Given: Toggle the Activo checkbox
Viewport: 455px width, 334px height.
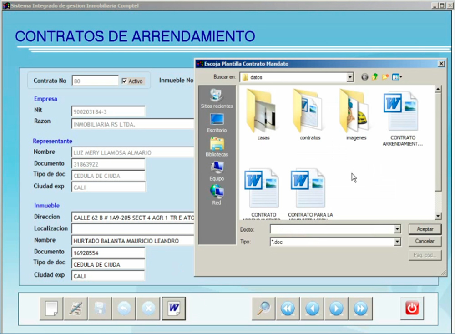Looking at the screenshot, I should click(124, 81).
